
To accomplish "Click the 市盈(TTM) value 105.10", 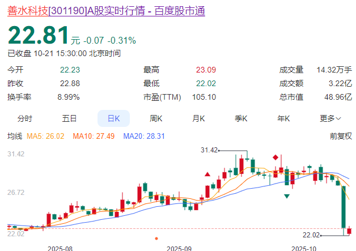I will point(204,97).
